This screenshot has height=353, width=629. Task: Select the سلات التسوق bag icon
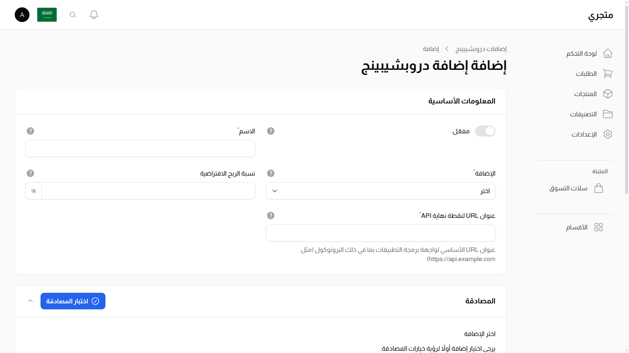599,188
